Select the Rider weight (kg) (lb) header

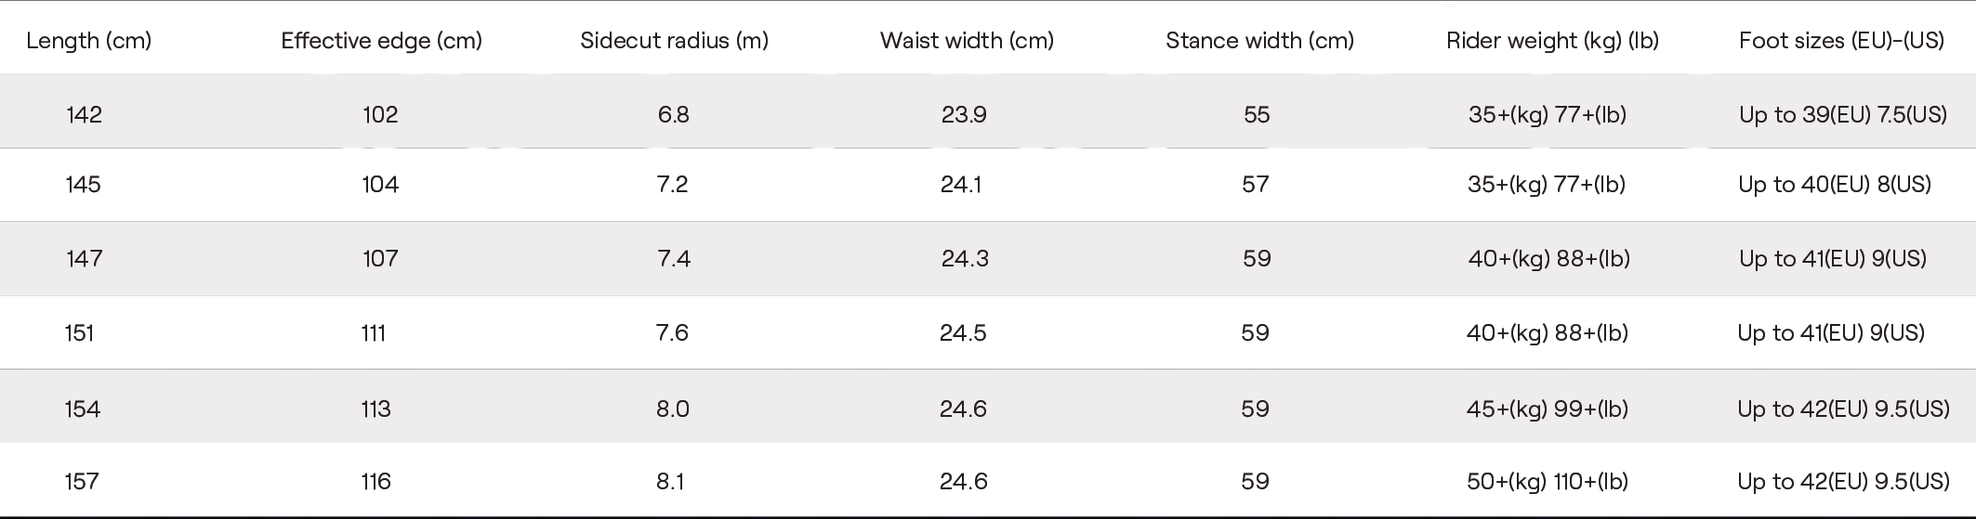1553,41
